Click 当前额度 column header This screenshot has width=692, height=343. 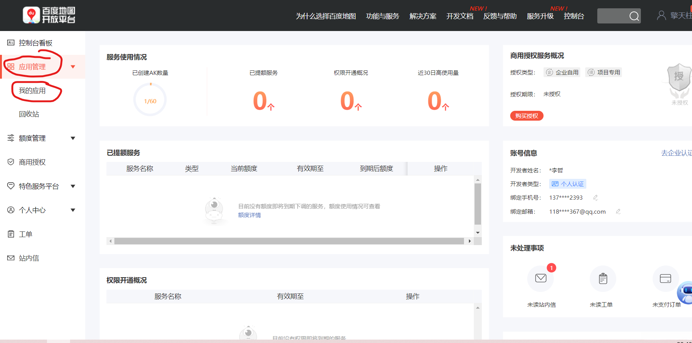244,169
